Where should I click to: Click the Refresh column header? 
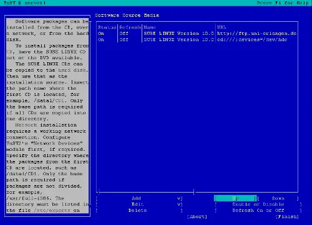pos(130,27)
